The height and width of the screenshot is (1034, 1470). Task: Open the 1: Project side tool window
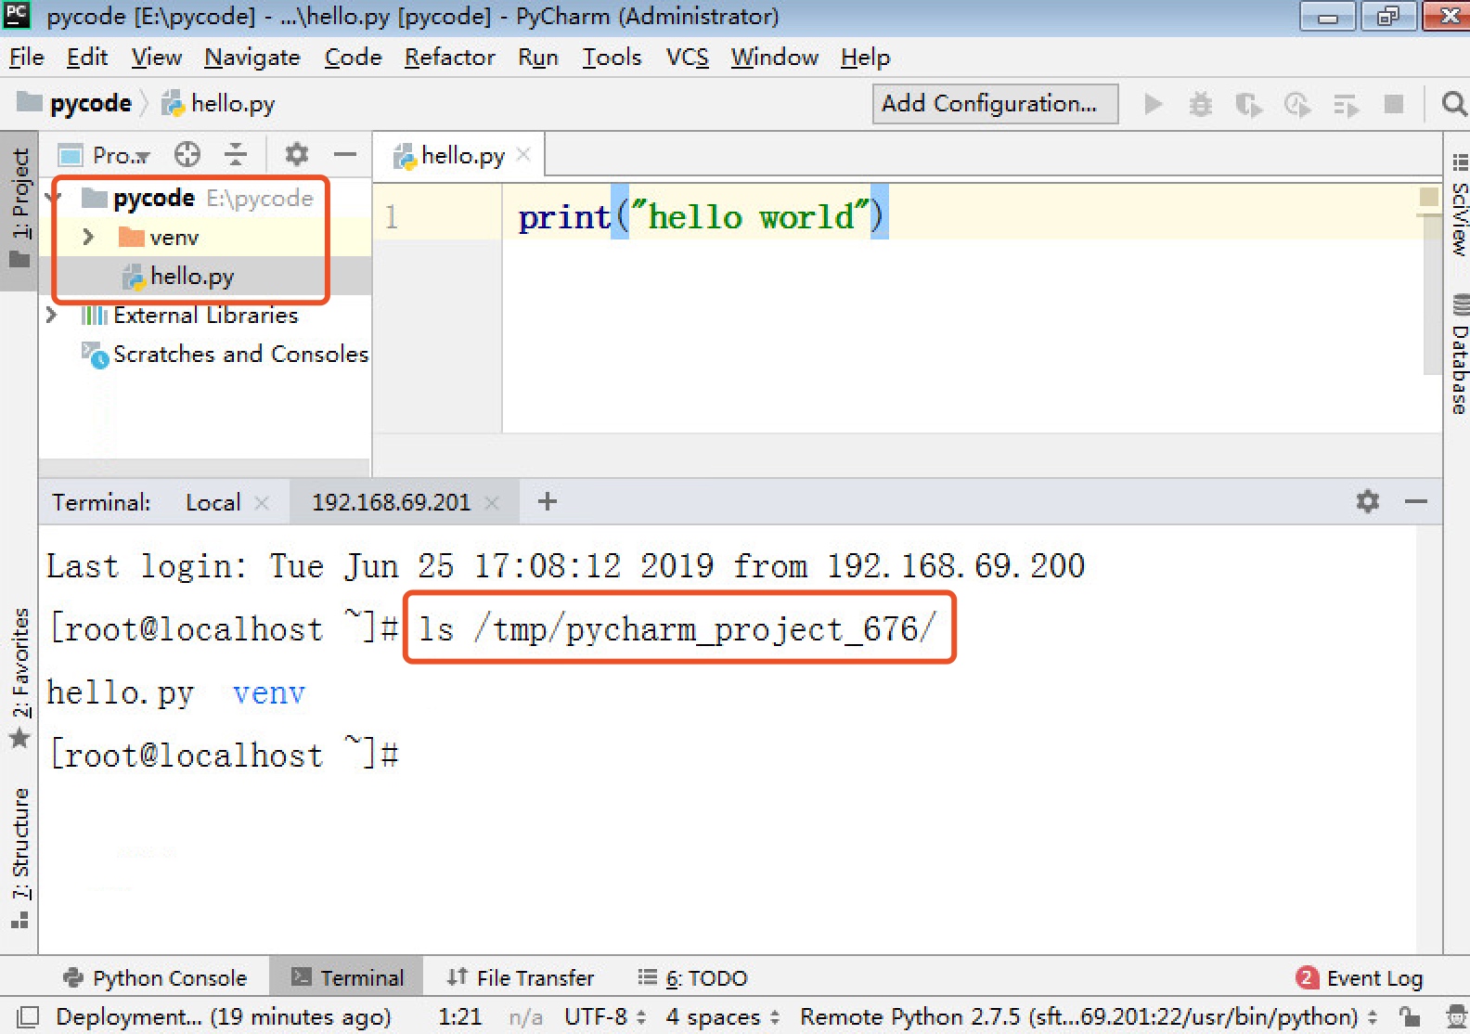pyautogui.click(x=19, y=211)
